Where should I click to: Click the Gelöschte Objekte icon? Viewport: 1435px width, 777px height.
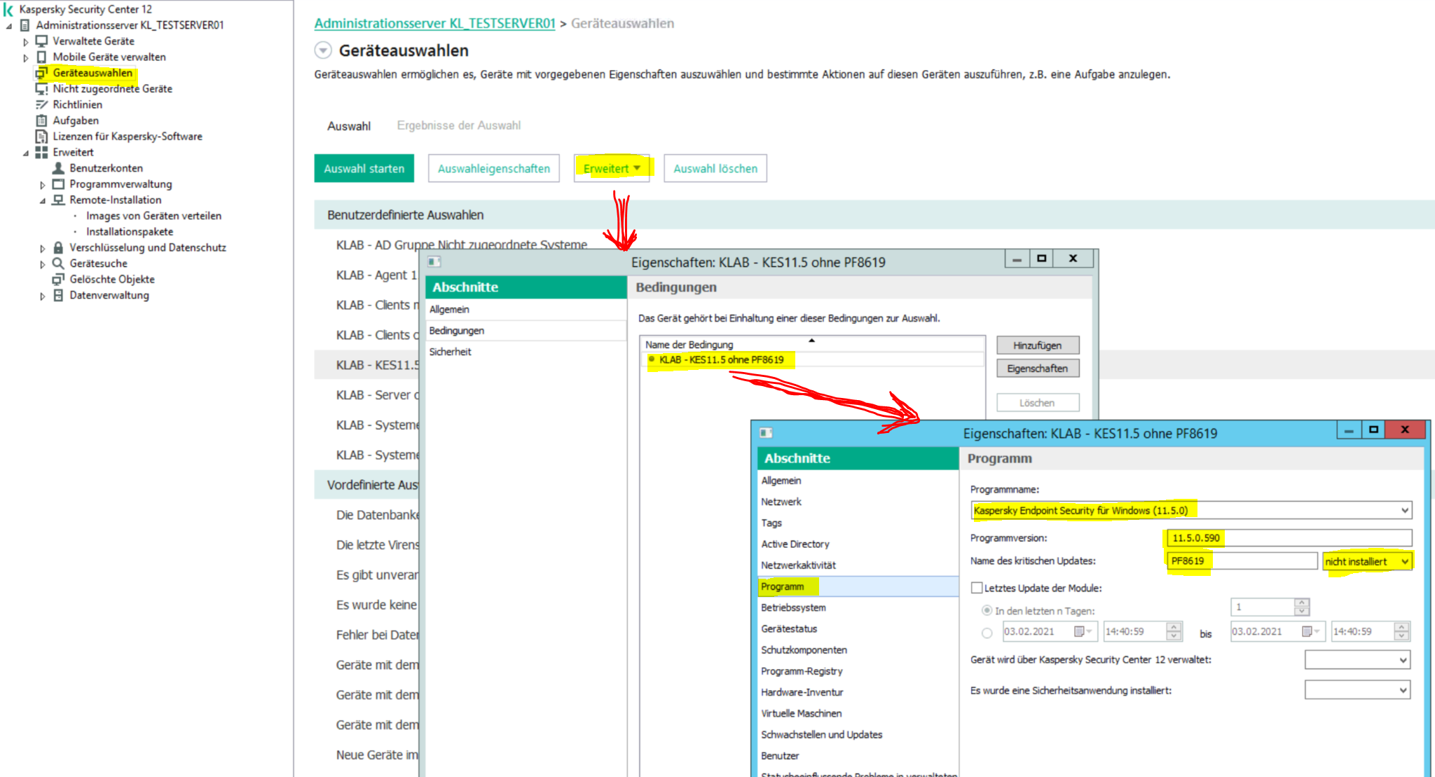click(x=58, y=279)
